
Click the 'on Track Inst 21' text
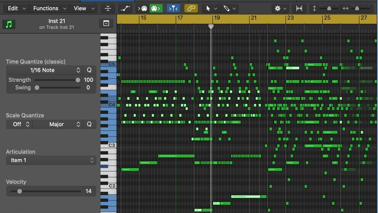[x=57, y=27]
